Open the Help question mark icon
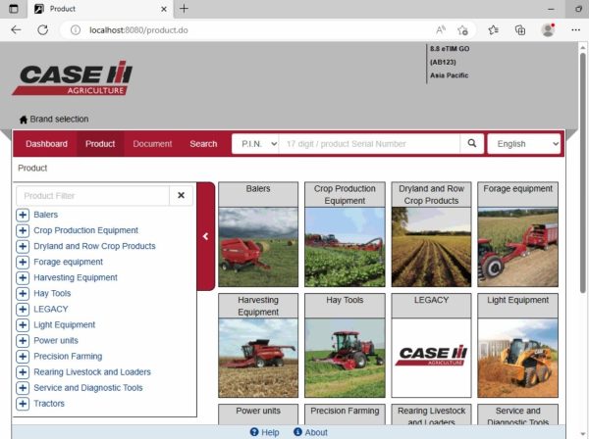Screen dimensions: 589x439 click(254, 432)
